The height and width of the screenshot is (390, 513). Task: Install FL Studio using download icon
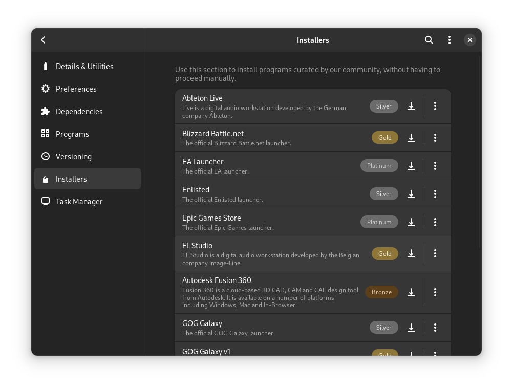coord(411,253)
